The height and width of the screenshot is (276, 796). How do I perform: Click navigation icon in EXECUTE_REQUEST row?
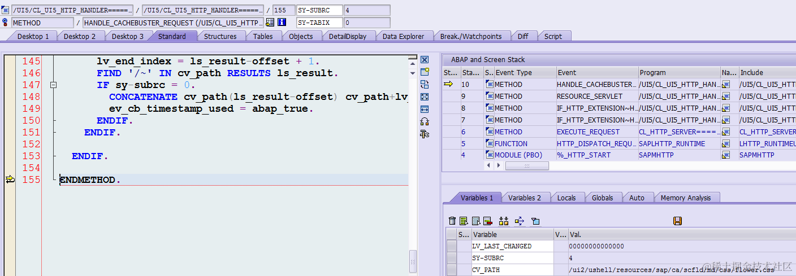pos(726,132)
